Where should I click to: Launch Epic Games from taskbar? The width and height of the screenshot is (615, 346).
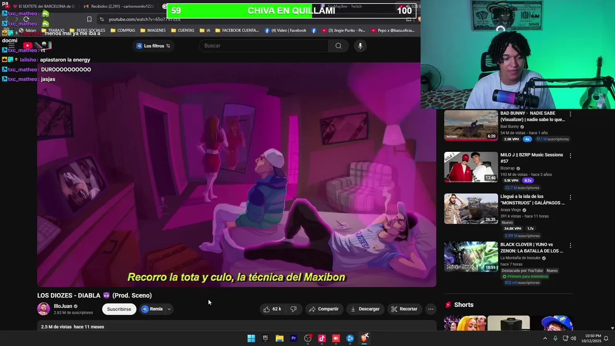click(265, 338)
